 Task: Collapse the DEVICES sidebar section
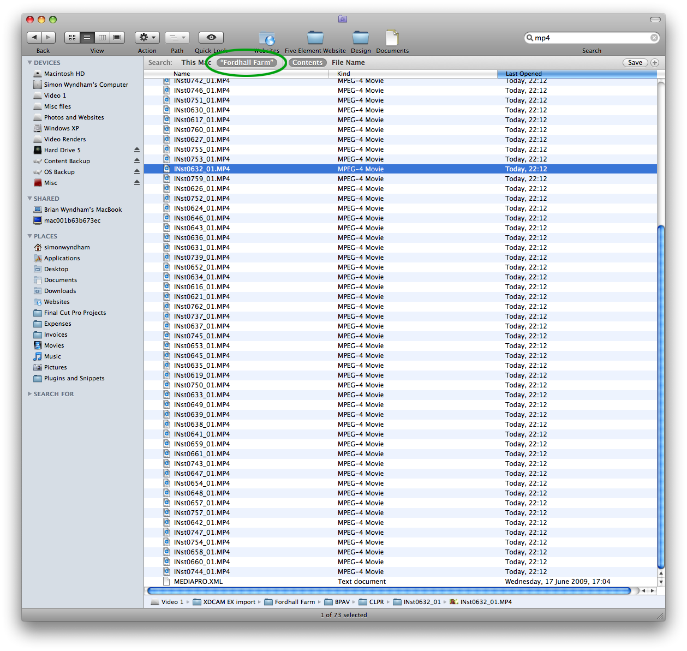(30, 63)
